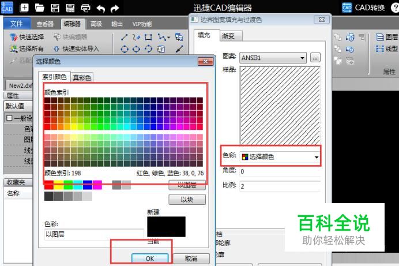The height and width of the screenshot is (266, 399).
Task: Close the 边界图案填充与过渡色 dialog
Action: (x=322, y=20)
